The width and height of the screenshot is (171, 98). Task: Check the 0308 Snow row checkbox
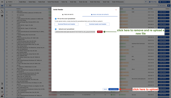7,12
